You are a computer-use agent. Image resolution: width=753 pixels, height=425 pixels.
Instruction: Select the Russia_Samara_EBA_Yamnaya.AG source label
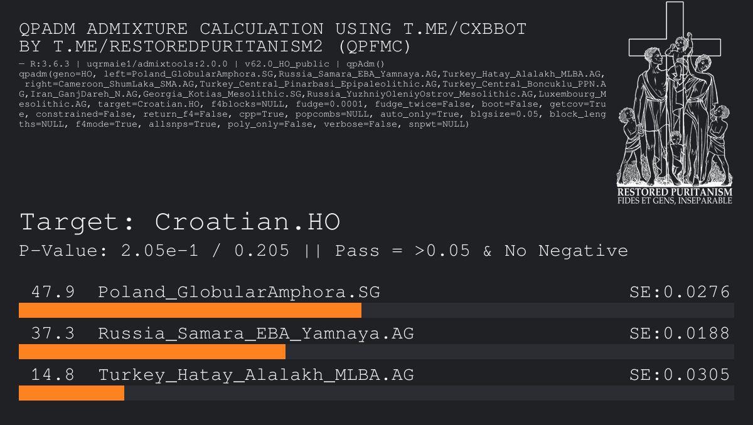pos(256,333)
